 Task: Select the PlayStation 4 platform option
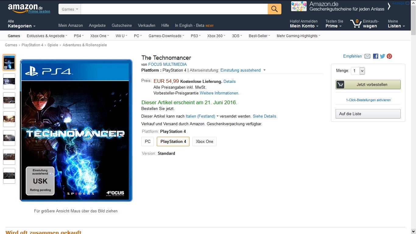(x=173, y=141)
